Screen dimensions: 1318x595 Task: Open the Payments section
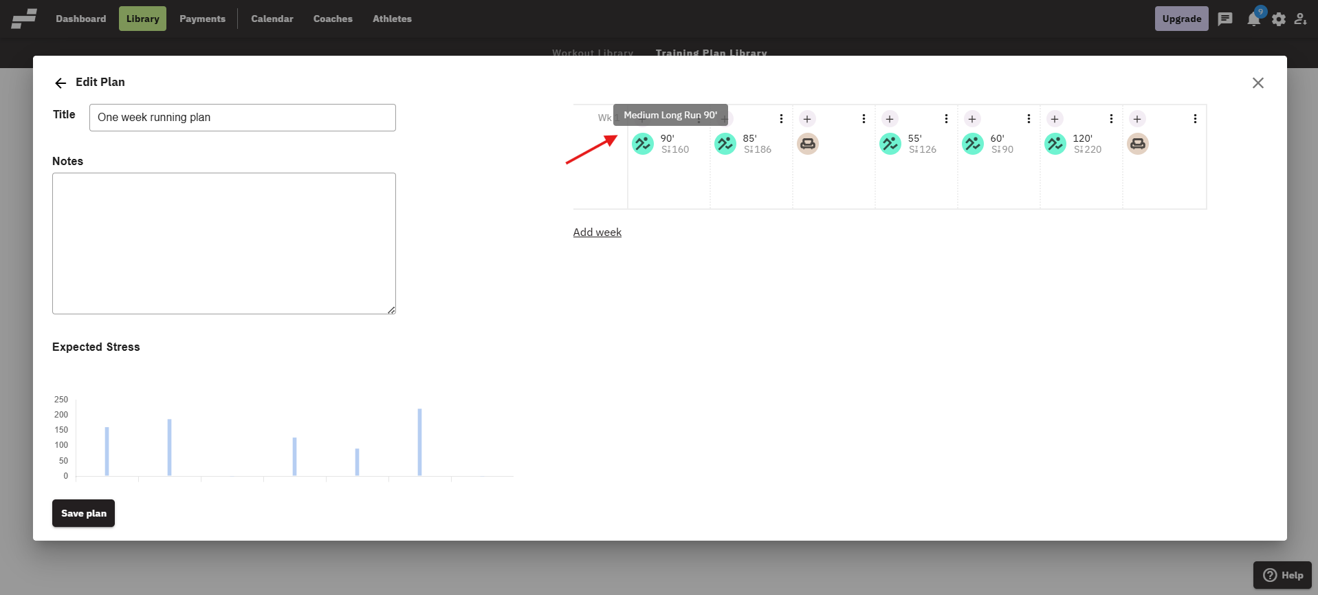click(x=202, y=19)
